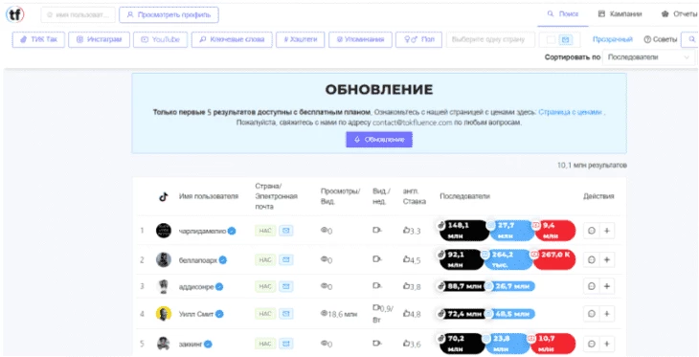Open the закинг profile avatar
699x357 pixels.
[164, 344]
